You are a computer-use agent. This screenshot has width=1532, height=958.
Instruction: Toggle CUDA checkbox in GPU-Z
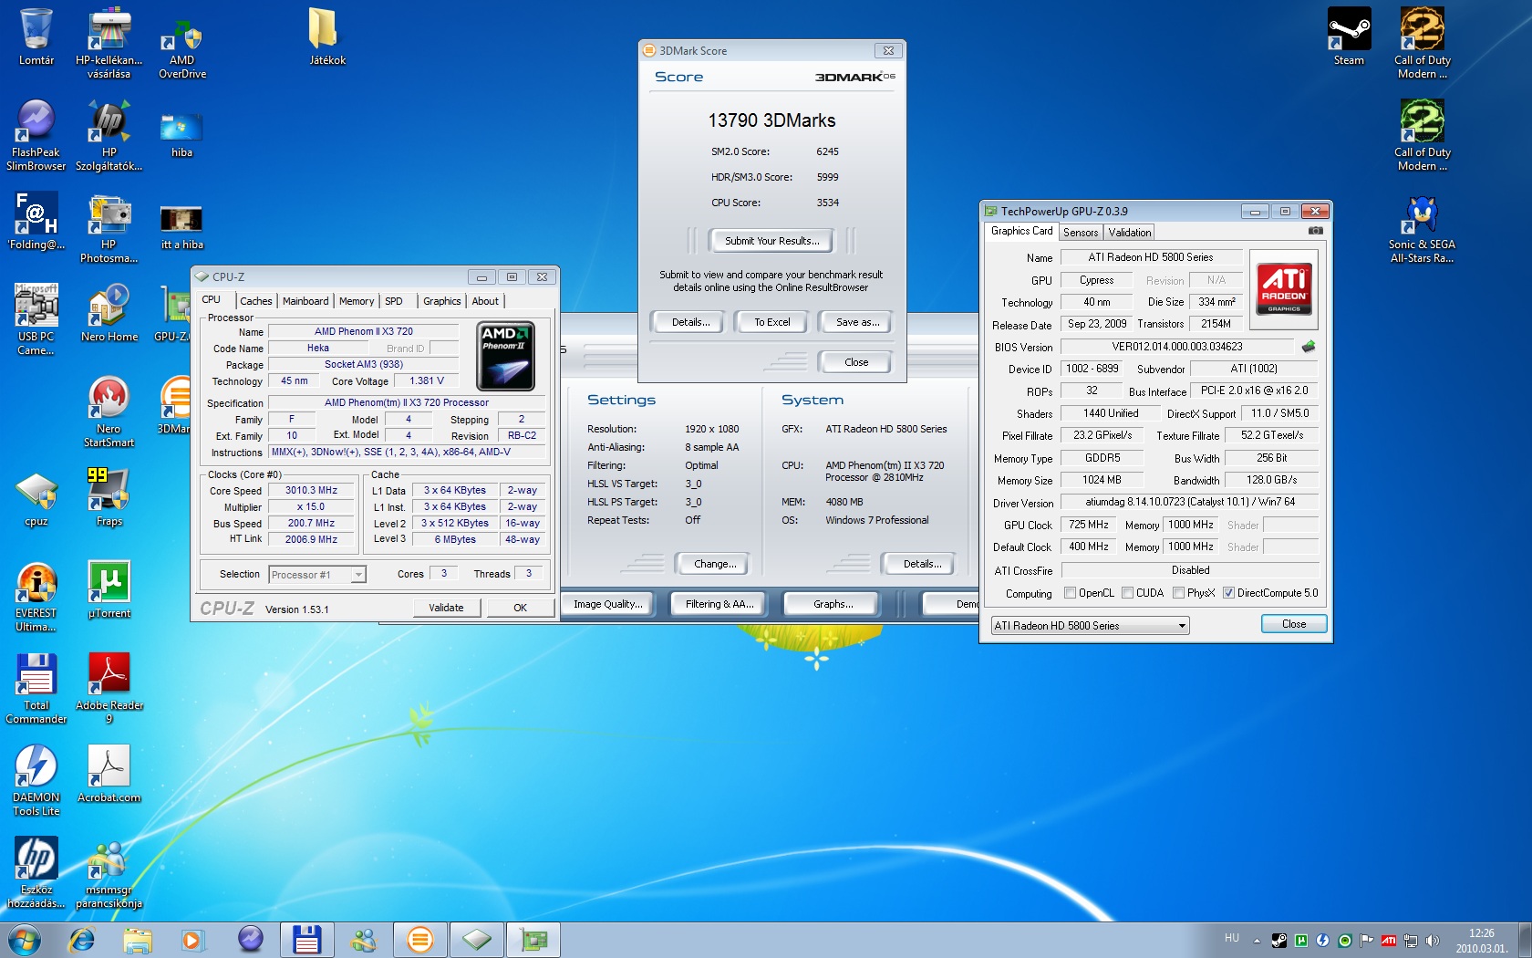tap(1128, 593)
